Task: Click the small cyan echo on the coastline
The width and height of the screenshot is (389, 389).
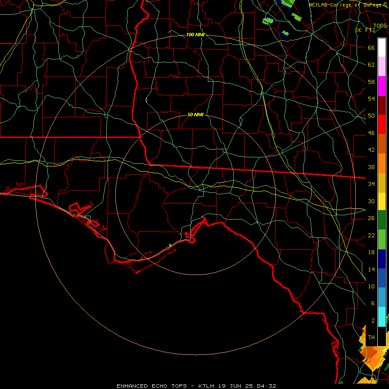Action: 170,245
